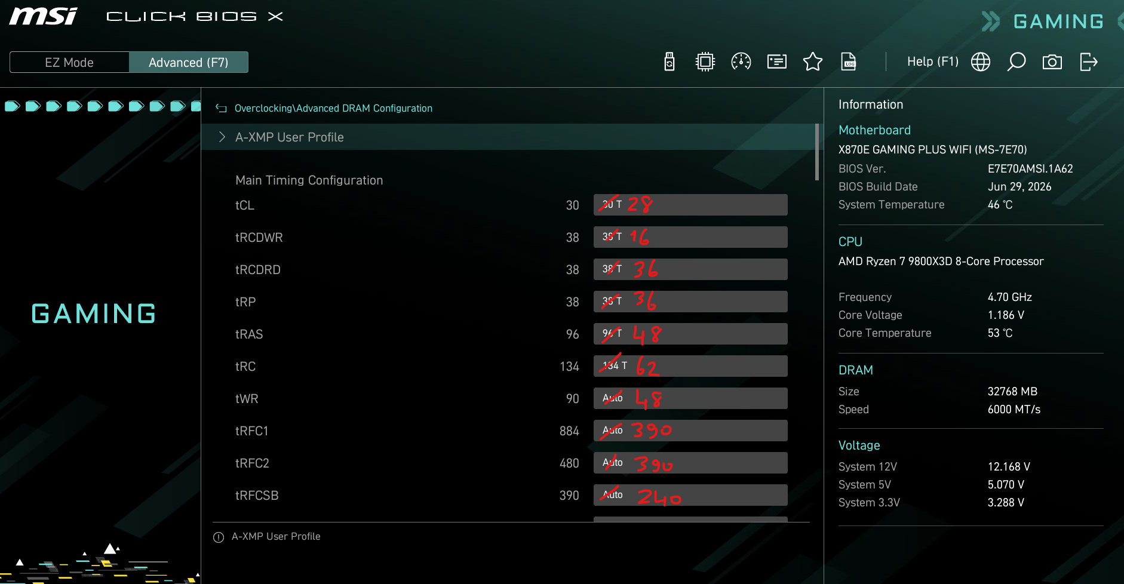Open the gauge dial icon in the toolbar

pyautogui.click(x=741, y=62)
